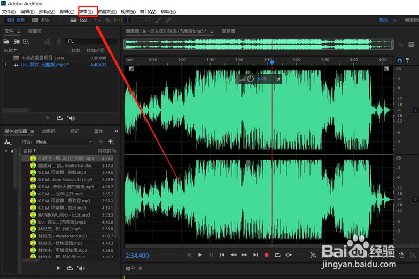Toggle loop playback in Files panel
This screenshot has width=419, height=279.
point(60,118)
